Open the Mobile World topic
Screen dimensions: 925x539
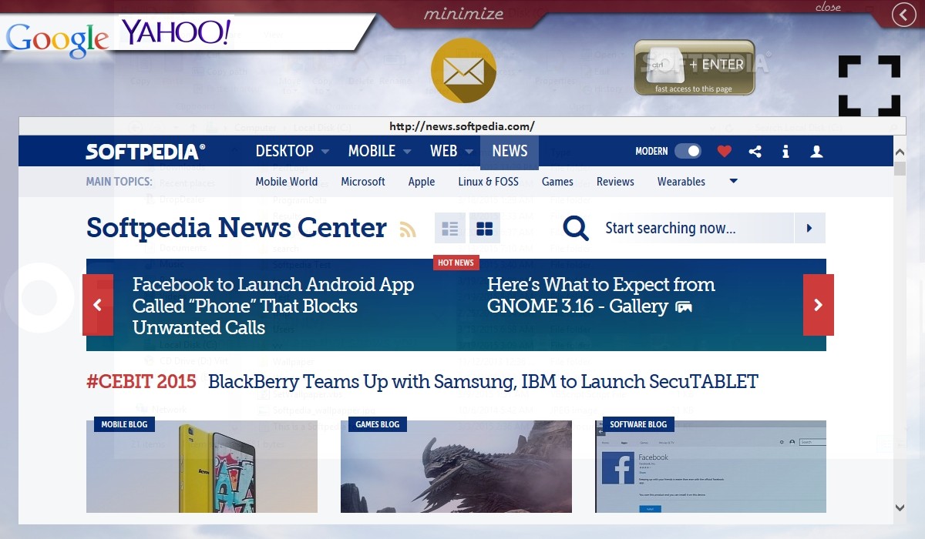tap(287, 182)
